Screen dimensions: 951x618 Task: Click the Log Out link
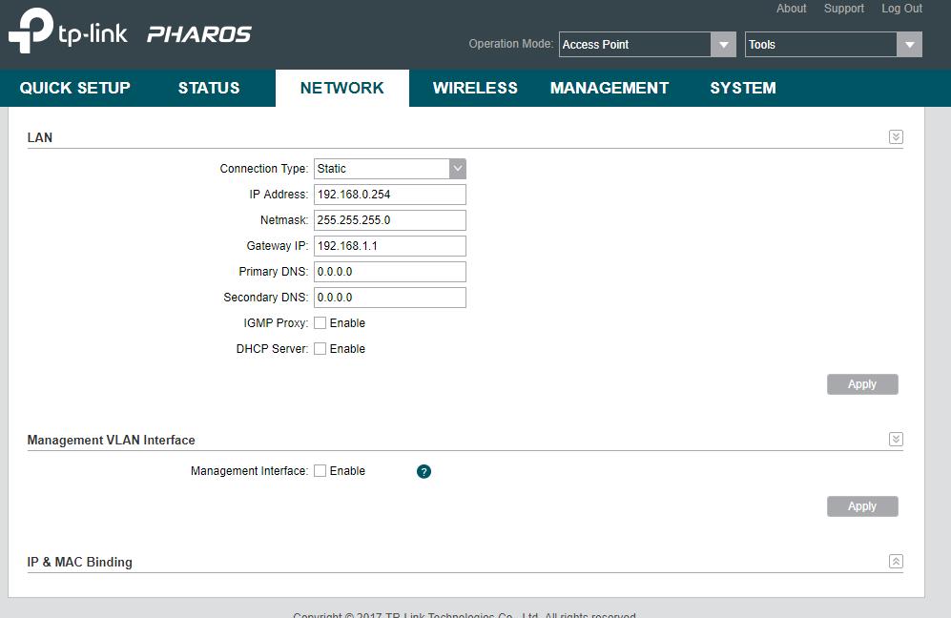click(901, 9)
